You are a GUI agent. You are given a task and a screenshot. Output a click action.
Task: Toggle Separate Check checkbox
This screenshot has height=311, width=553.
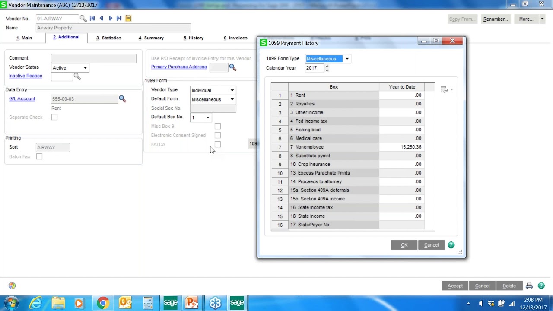[54, 117]
